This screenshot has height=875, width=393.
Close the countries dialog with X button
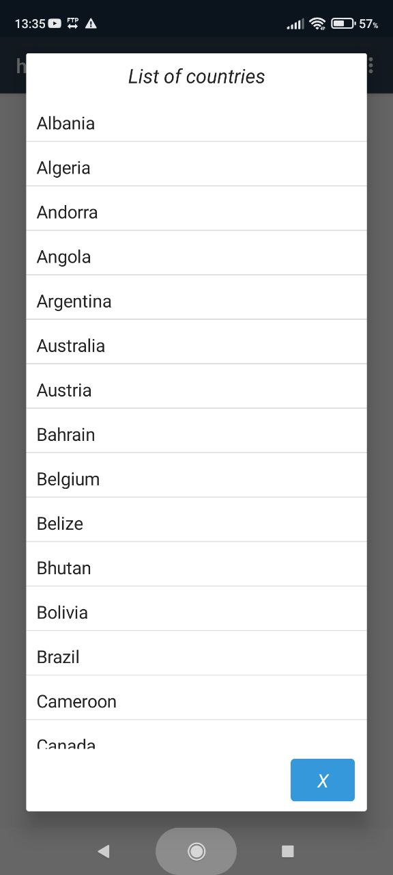[x=323, y=780]
